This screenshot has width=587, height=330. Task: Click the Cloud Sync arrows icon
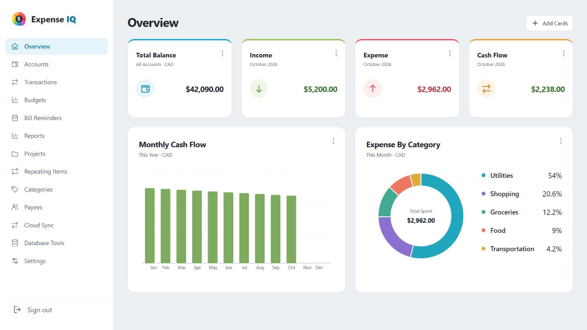click(15, 225)
